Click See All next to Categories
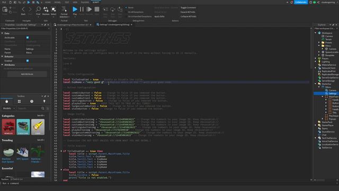 pyautogui.click(x=41, y=116)
